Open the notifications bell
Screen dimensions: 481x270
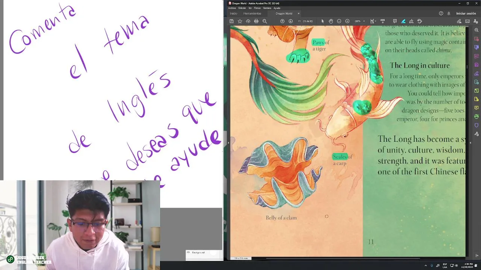pos(449,13)
